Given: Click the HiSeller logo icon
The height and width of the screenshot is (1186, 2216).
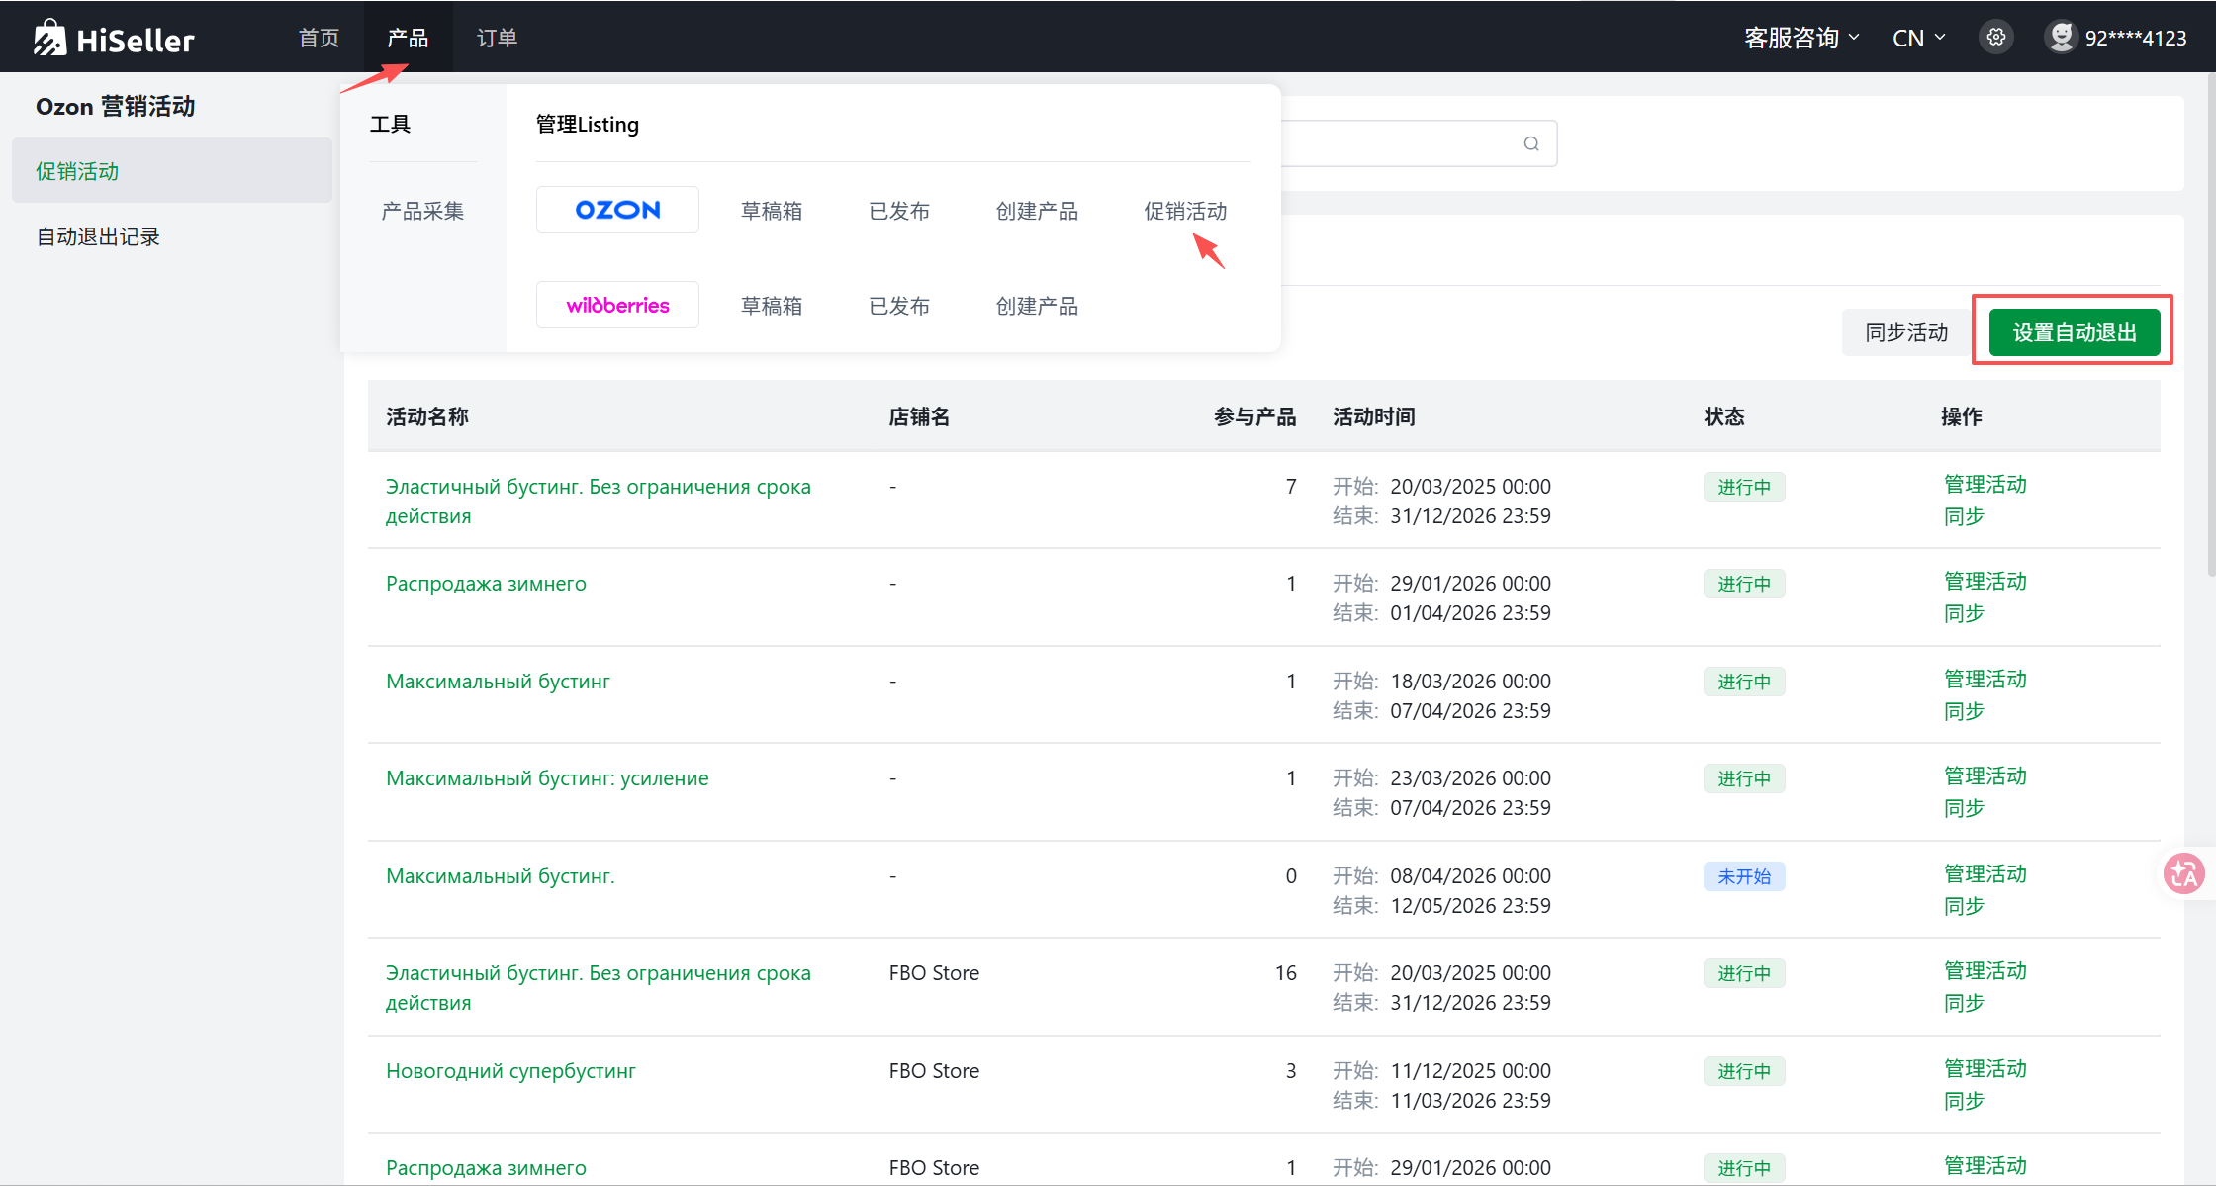Looking at the screenshot, I should click(49, 38).
